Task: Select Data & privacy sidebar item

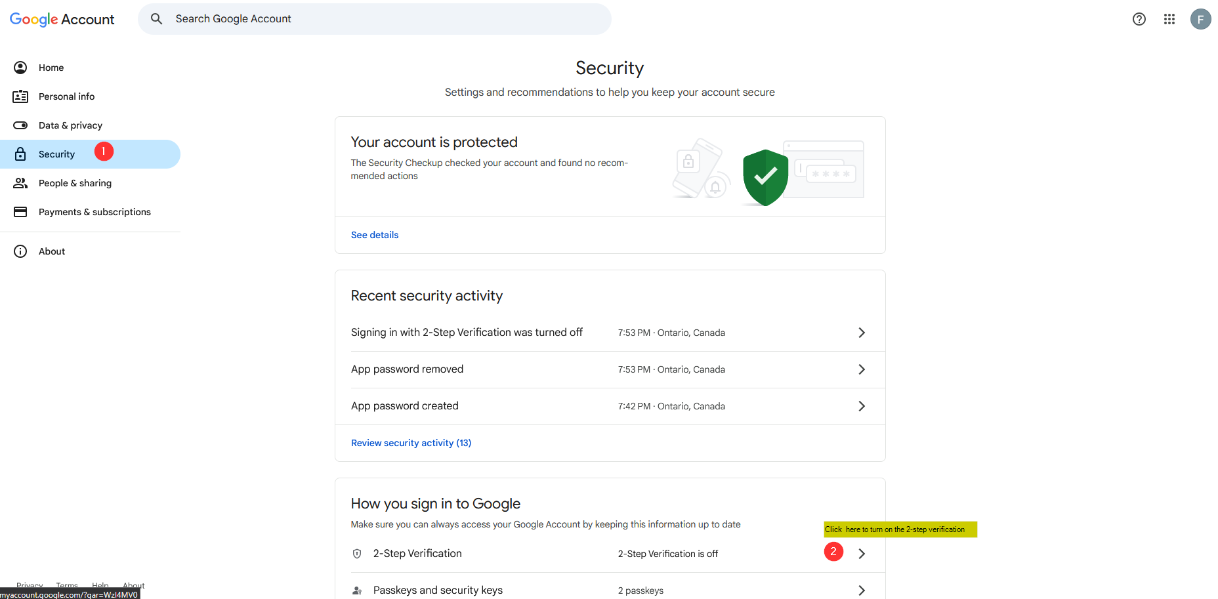Action: (70, 125)
